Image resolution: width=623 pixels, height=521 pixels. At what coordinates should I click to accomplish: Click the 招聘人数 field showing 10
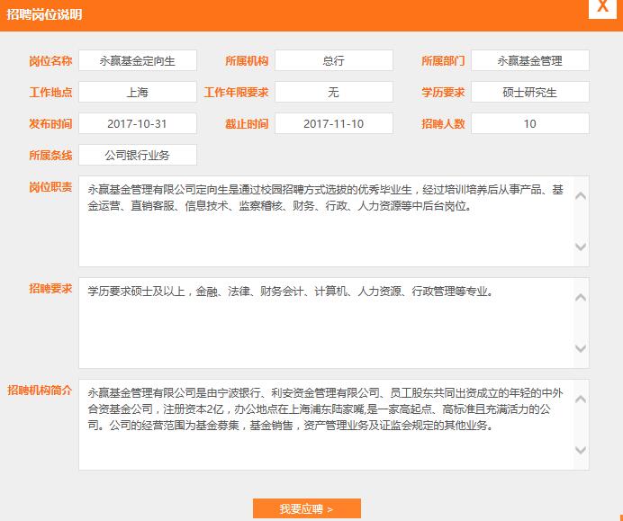tap(529, 123)
